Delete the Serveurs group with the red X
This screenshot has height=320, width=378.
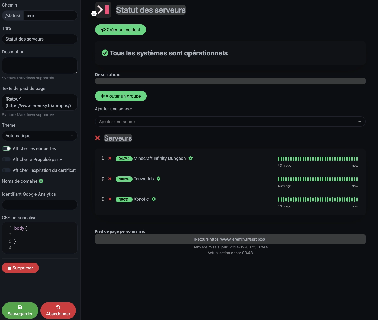[97, 138]
